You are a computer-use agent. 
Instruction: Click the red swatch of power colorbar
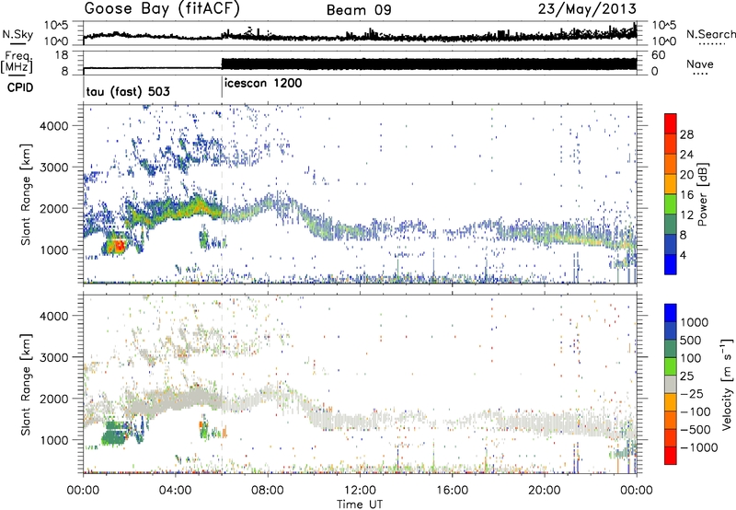click(x=671, y=123)
